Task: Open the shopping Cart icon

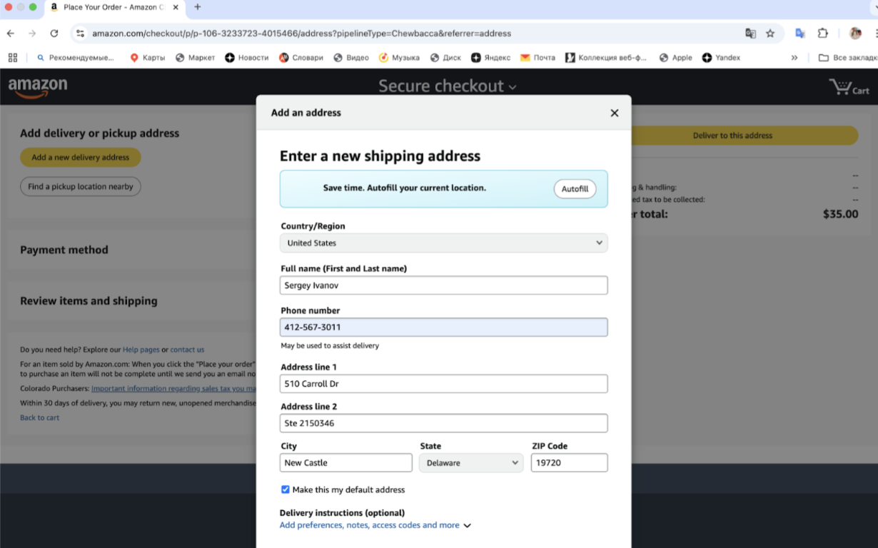Action: 849,87
